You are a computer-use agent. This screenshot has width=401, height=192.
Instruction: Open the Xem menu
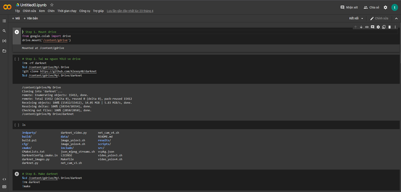[x=42, y=11]
